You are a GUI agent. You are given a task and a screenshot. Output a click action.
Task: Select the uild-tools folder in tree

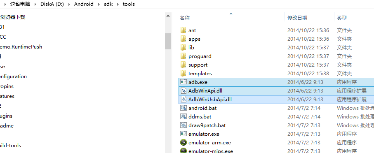10,145
